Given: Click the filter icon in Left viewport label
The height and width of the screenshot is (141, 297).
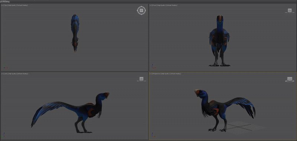Looking at the screenshot, I should 30,74.
